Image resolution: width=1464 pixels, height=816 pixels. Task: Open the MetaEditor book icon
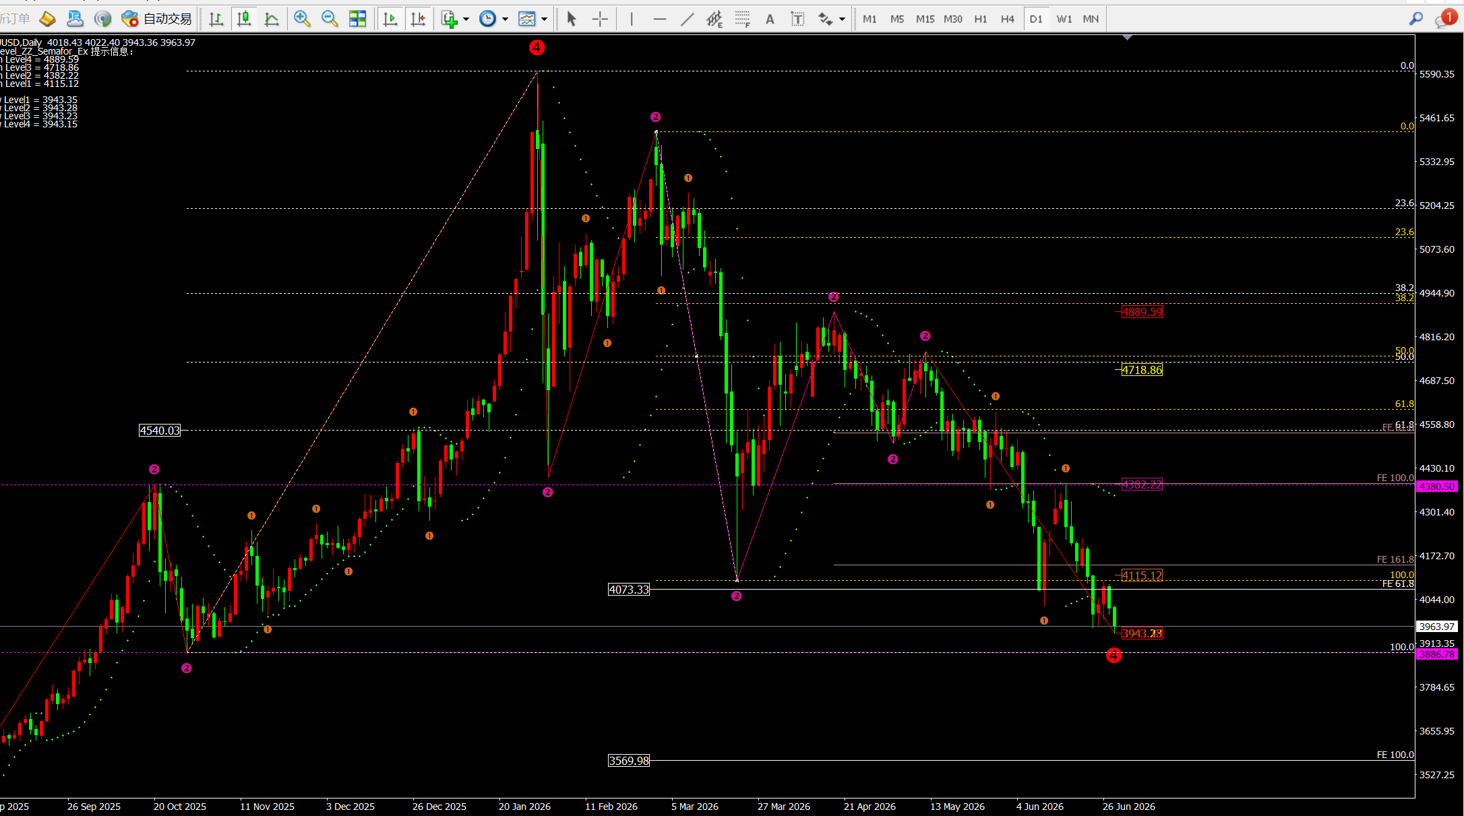coord(47,19)
